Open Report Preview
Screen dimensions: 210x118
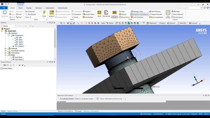156,14
